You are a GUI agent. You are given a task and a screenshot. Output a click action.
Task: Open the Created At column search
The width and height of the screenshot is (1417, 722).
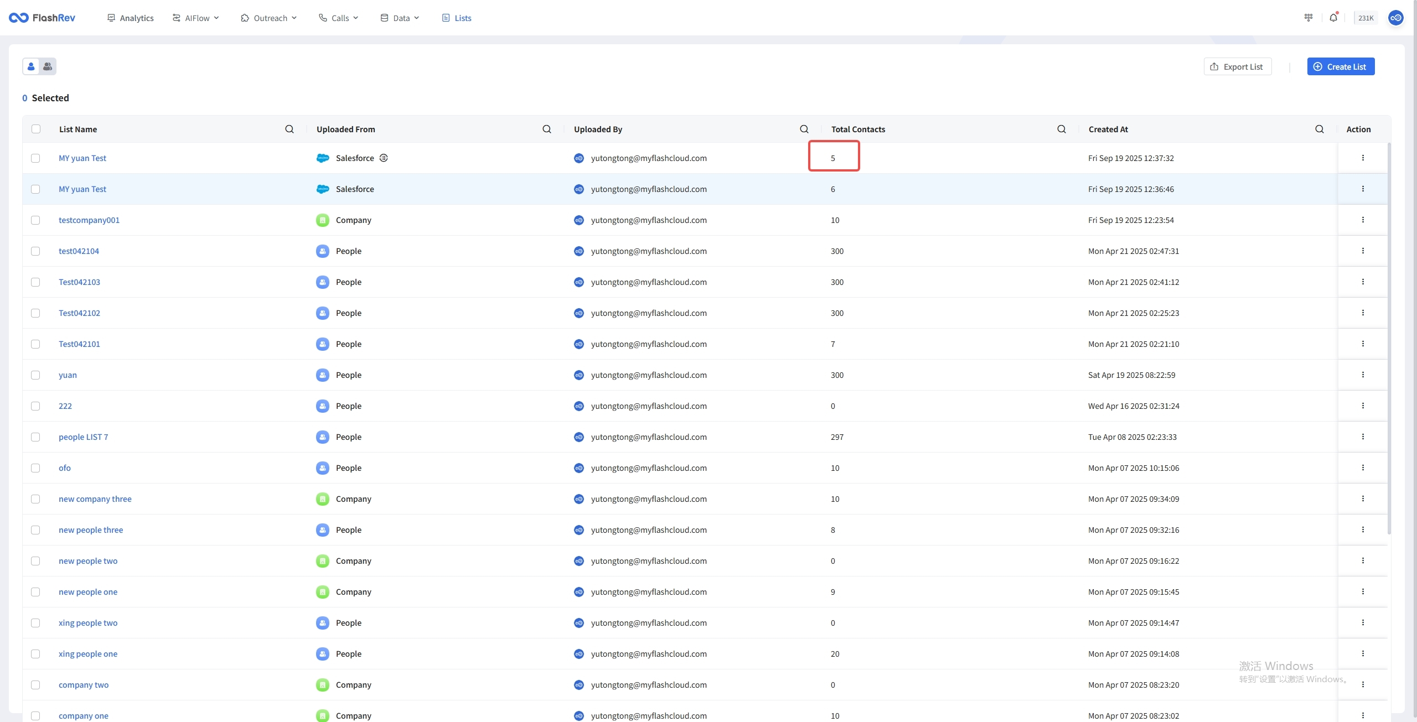(1319, 129)
